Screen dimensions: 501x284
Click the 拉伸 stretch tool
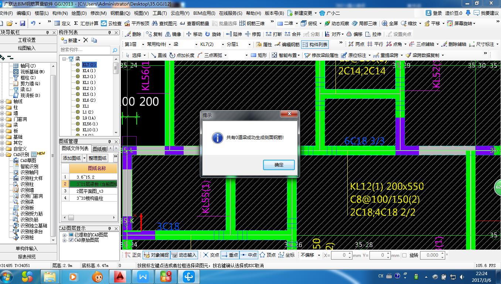[373, 34]
